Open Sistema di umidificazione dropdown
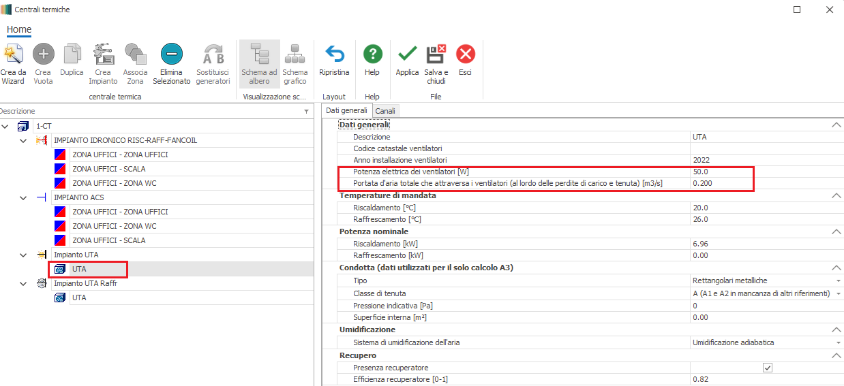Screen dimensions: 844x386 837,342
